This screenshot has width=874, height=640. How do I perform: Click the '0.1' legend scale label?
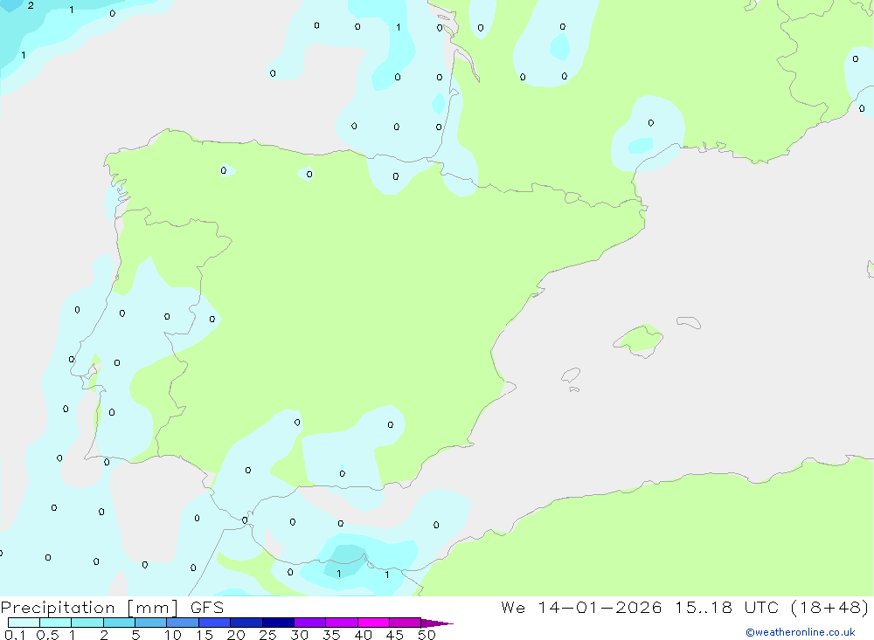[15, 635]
